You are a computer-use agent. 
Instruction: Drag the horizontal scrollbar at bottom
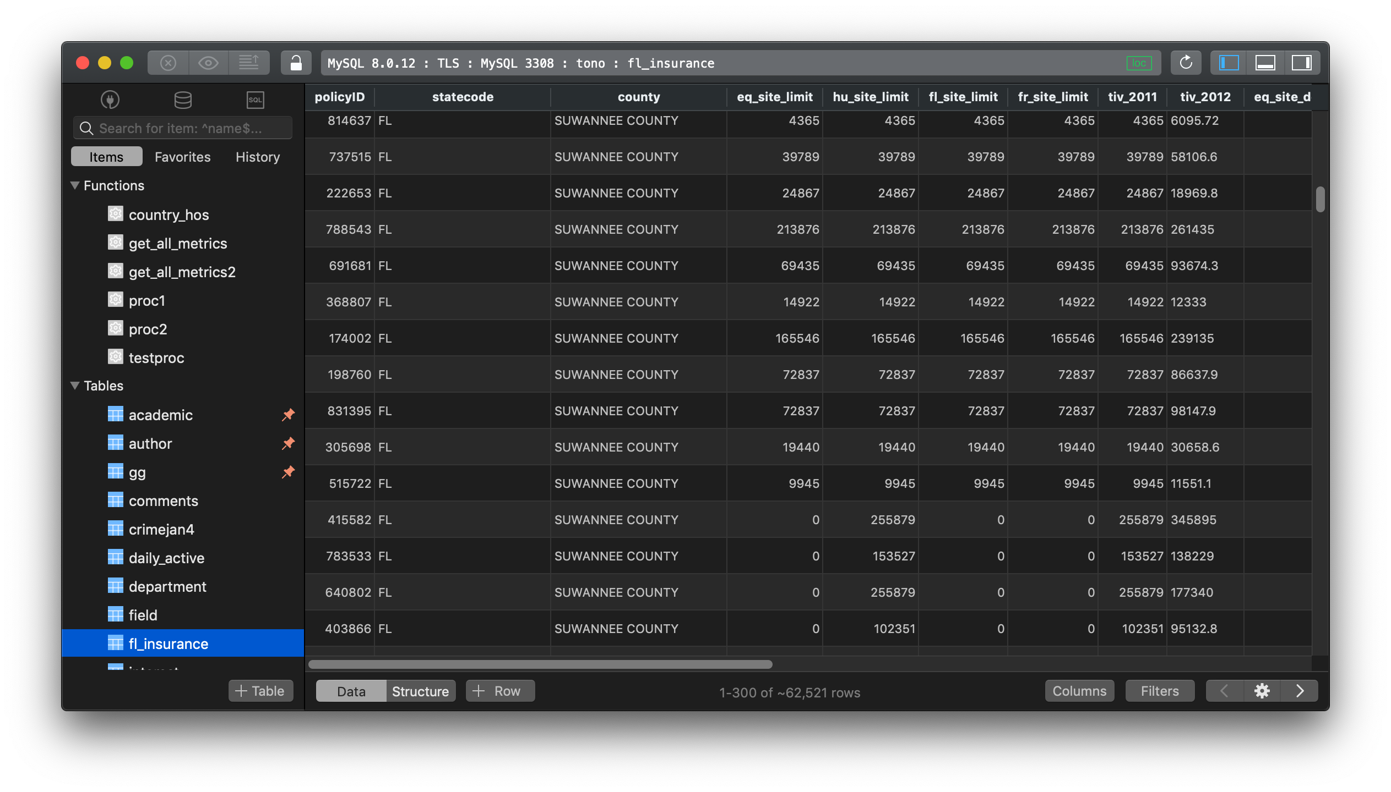coord(542,664)
